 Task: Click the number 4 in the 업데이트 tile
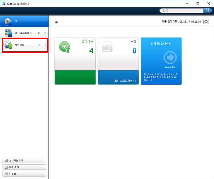(91, 51)
